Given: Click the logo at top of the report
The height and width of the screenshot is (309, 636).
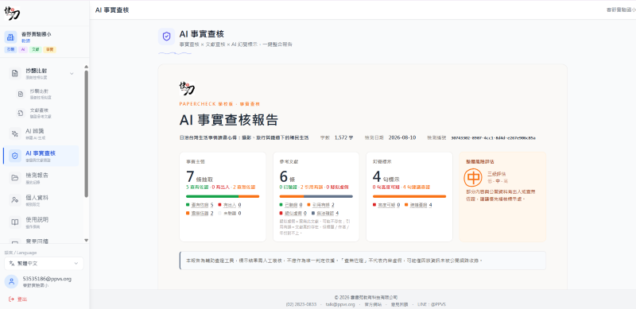Looking at the screenshot, I should pos(187,88).
